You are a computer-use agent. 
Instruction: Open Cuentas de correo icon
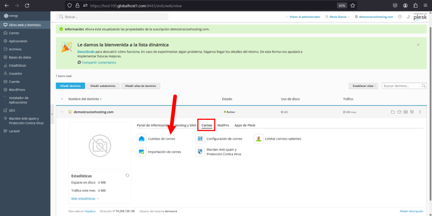[141, 138]
